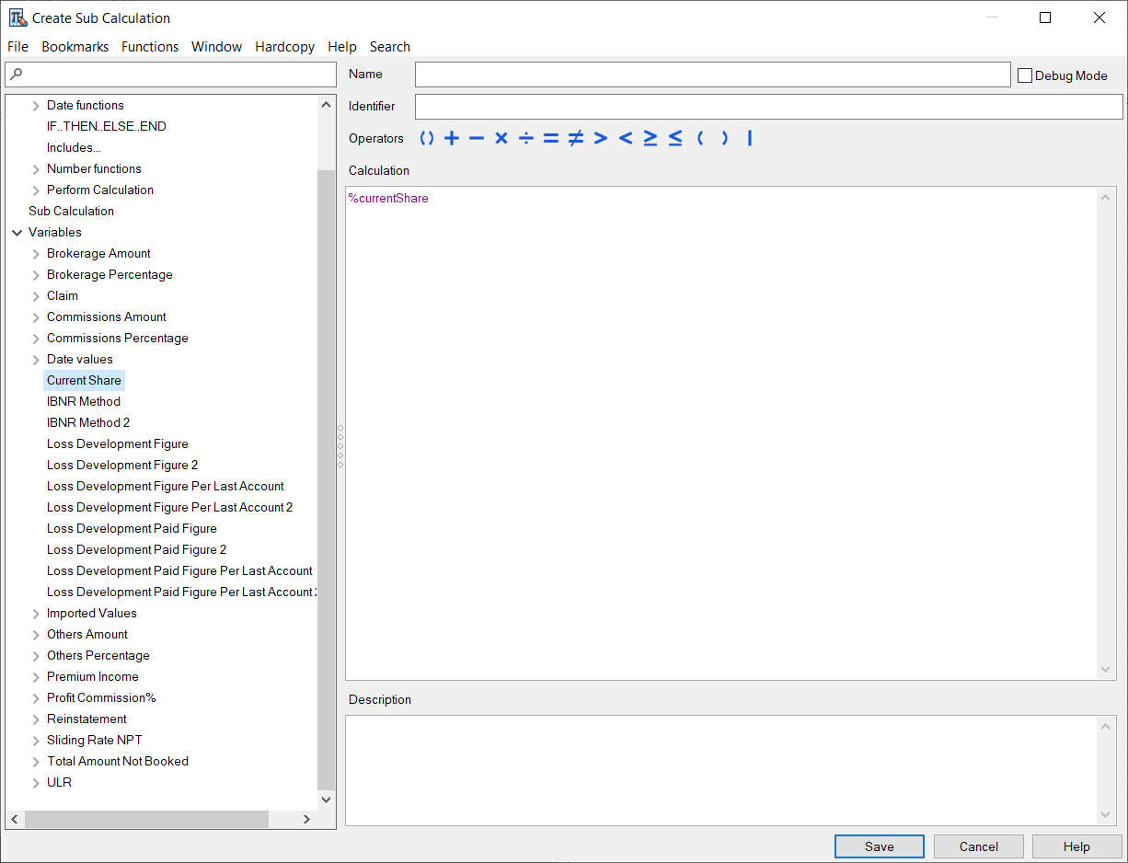The image size is (1128, 863).
Task: Insert the minus operator
Action: point(476,138)
